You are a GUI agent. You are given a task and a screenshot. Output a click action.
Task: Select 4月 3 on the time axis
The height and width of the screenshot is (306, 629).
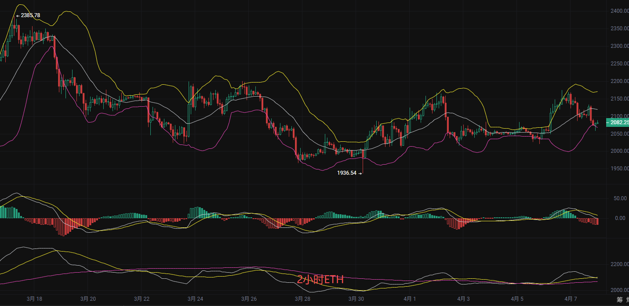pyautogui.click(x=463, y=299)
